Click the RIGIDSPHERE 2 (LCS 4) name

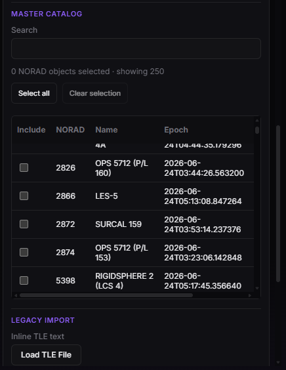click(125, 281)
